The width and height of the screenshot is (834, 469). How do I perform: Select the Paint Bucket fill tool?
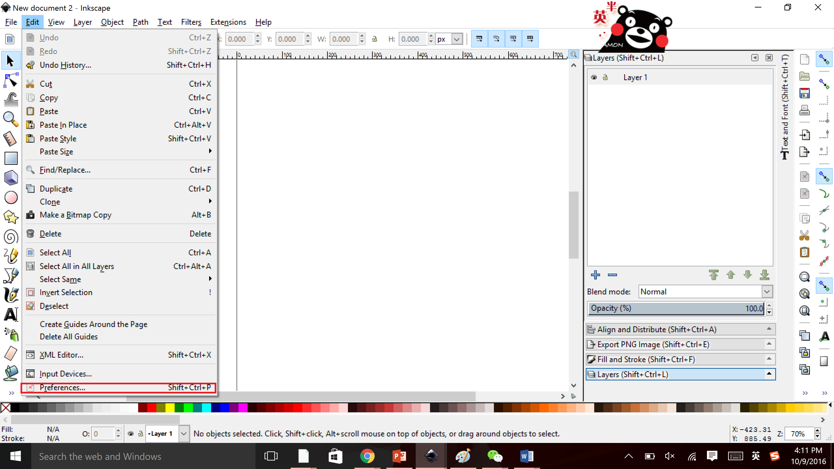pos(11,374)
